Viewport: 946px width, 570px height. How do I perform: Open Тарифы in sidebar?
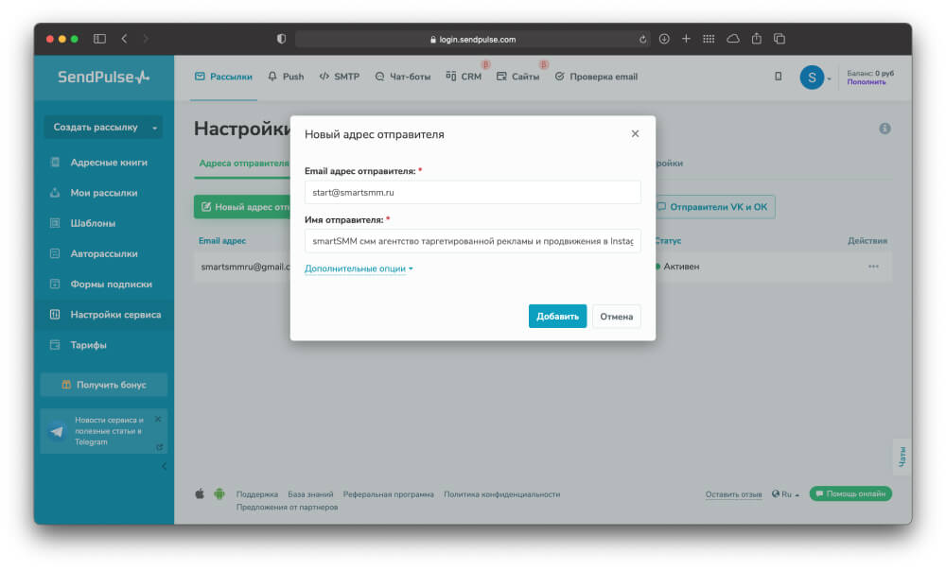88,345
